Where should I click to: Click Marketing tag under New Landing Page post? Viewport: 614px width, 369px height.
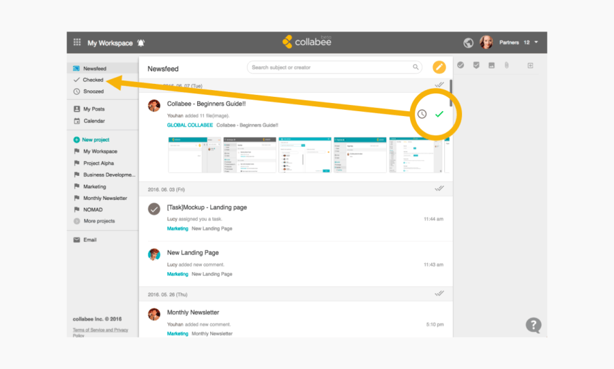[177, 274]
